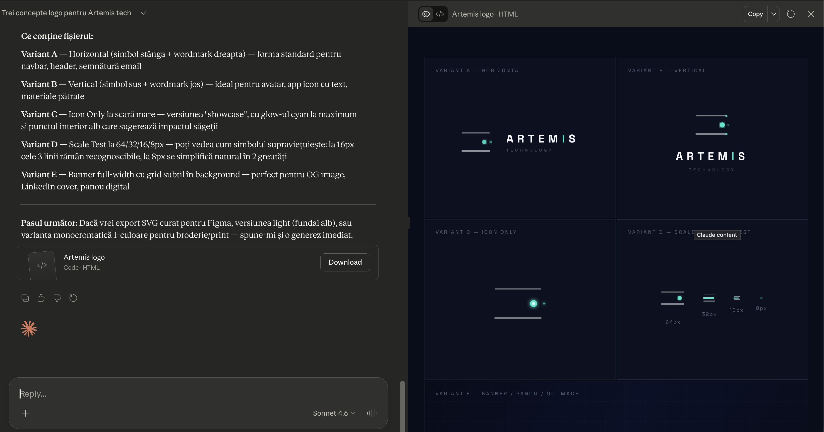Viewport: 824px width, 432px height.
Task: Click the panel resize divider handle
Action: 408,223
